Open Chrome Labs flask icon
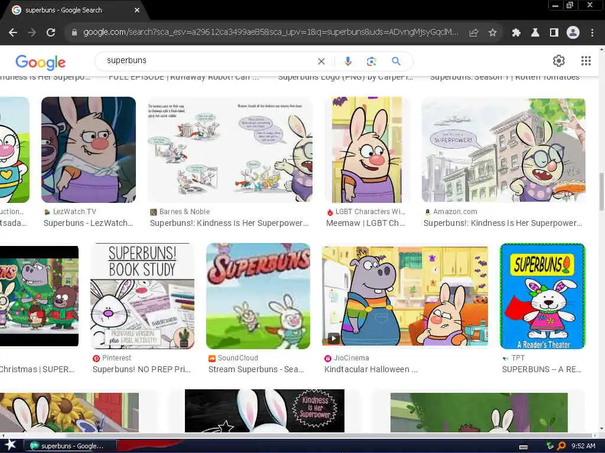Viewport: 605px width, 453px height. tap(535, 33)
